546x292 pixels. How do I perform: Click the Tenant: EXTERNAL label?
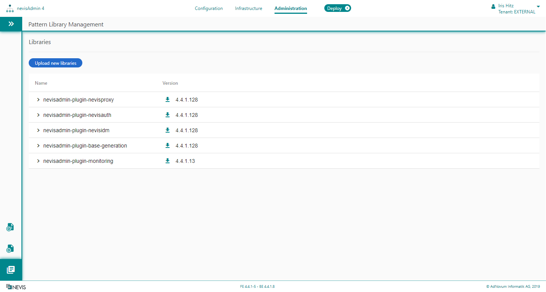pyautogui.click(x=517, y=12)
